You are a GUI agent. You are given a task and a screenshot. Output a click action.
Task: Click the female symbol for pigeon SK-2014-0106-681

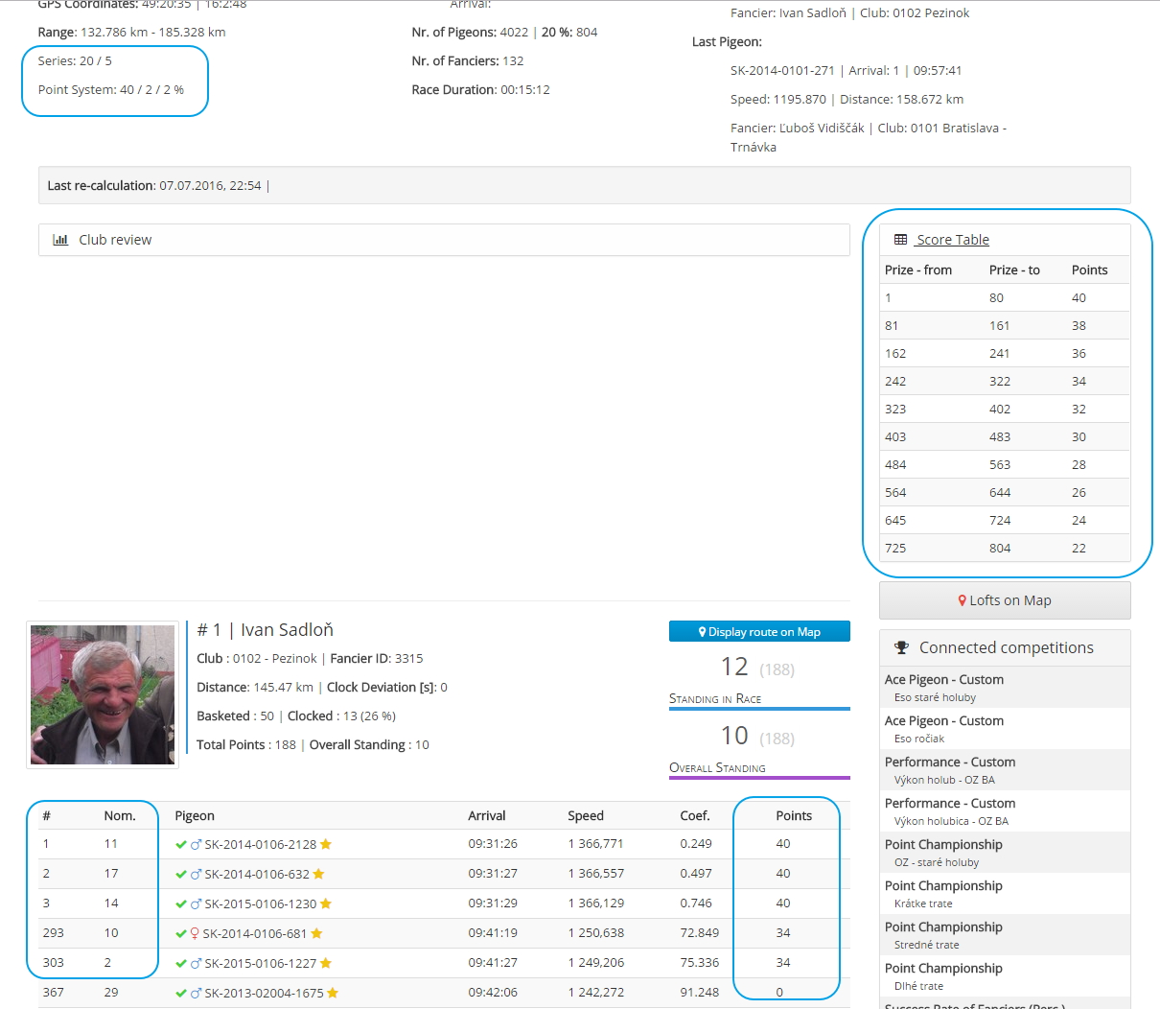[195, 933]
